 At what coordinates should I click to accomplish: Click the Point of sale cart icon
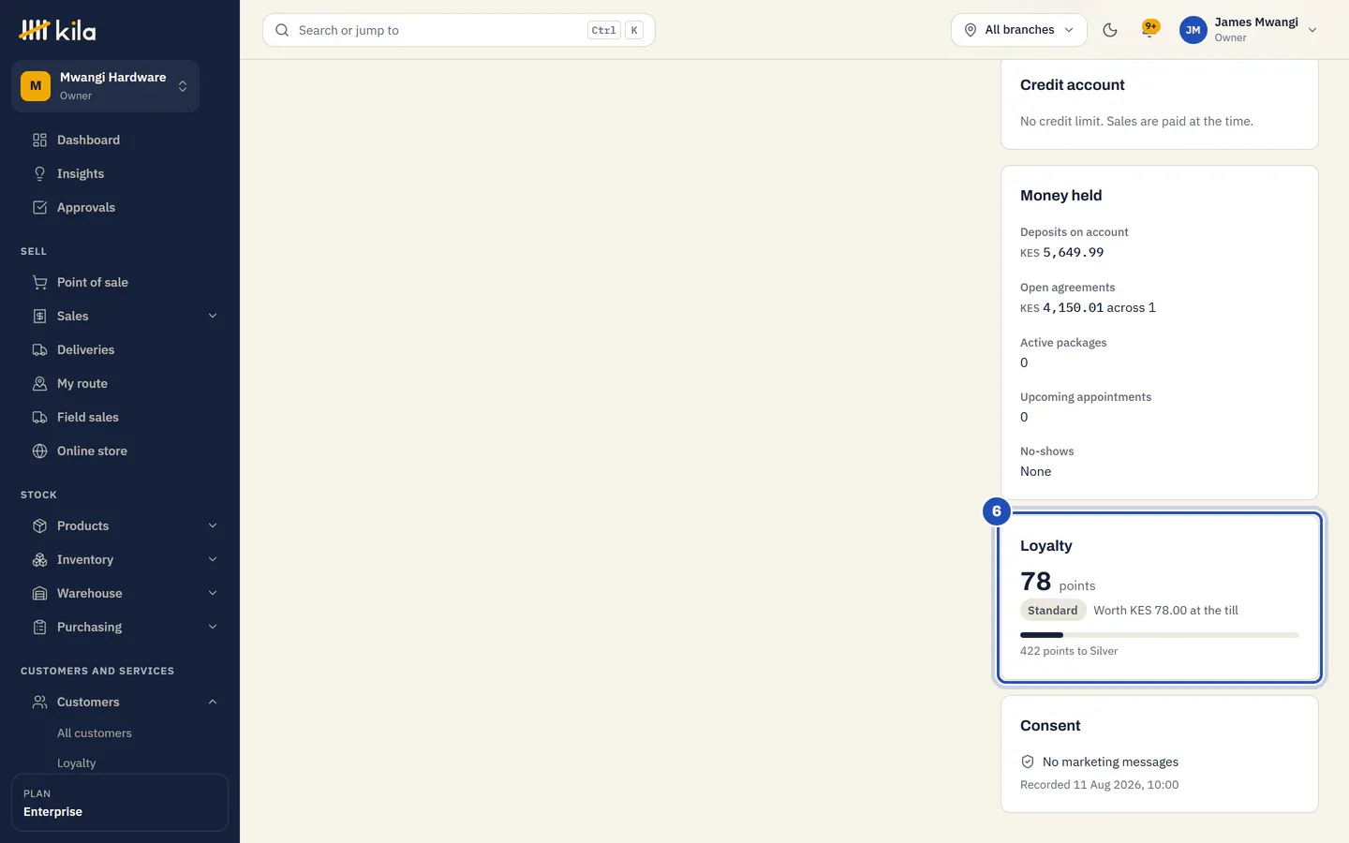coord(39,283)
